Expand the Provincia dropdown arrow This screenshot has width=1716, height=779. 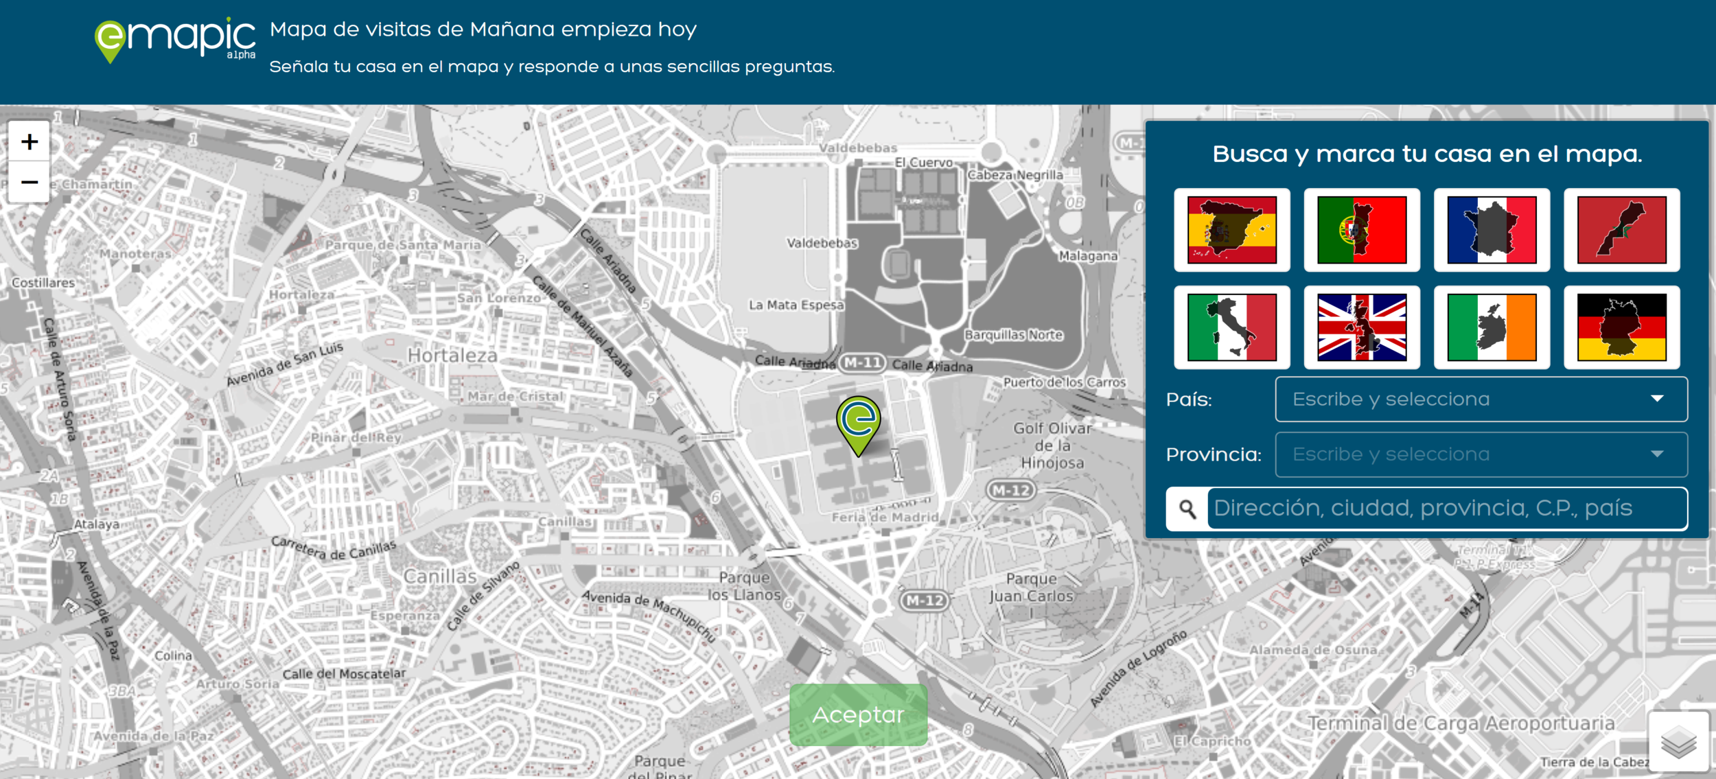1657,454
